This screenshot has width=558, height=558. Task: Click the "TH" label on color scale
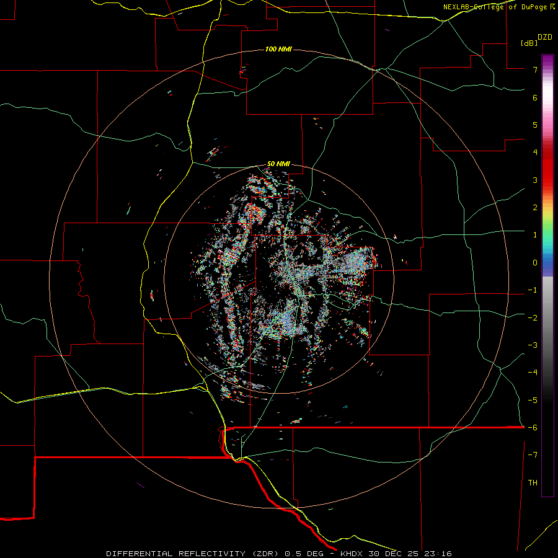[x=533, y=482]
